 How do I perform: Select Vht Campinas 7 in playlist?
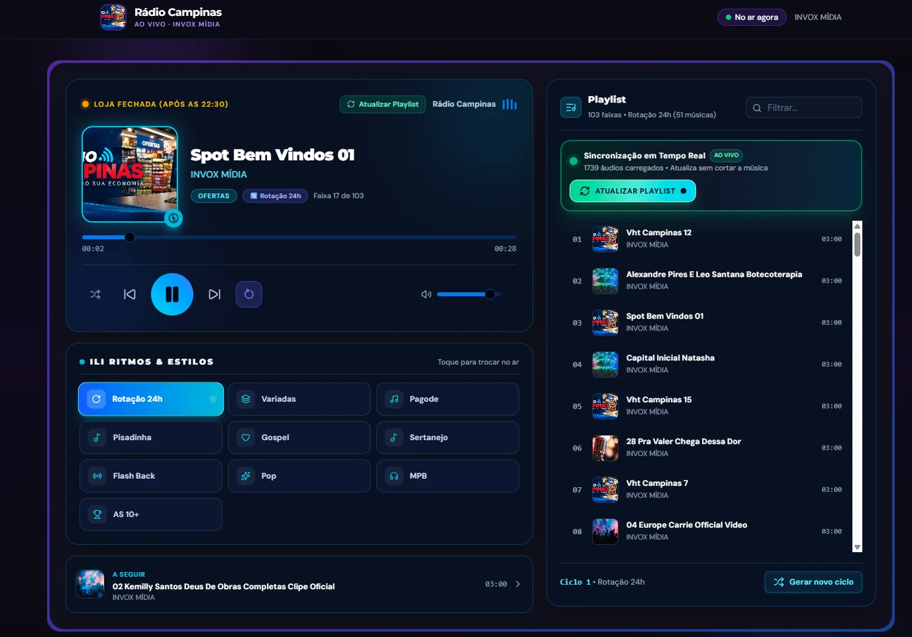tap(707, 489)
